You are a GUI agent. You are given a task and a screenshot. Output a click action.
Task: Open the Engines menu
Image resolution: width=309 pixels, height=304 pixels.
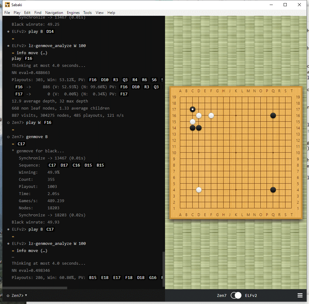pos(73,13)
